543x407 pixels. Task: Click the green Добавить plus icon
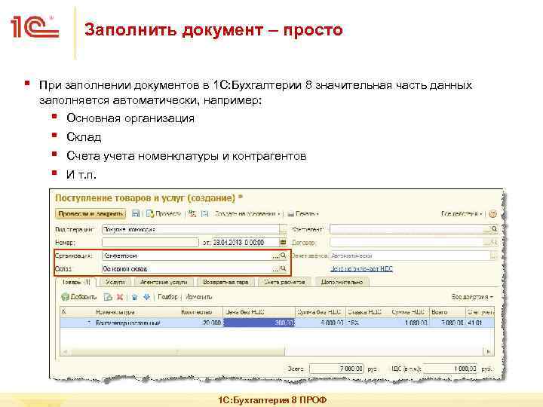65,297
